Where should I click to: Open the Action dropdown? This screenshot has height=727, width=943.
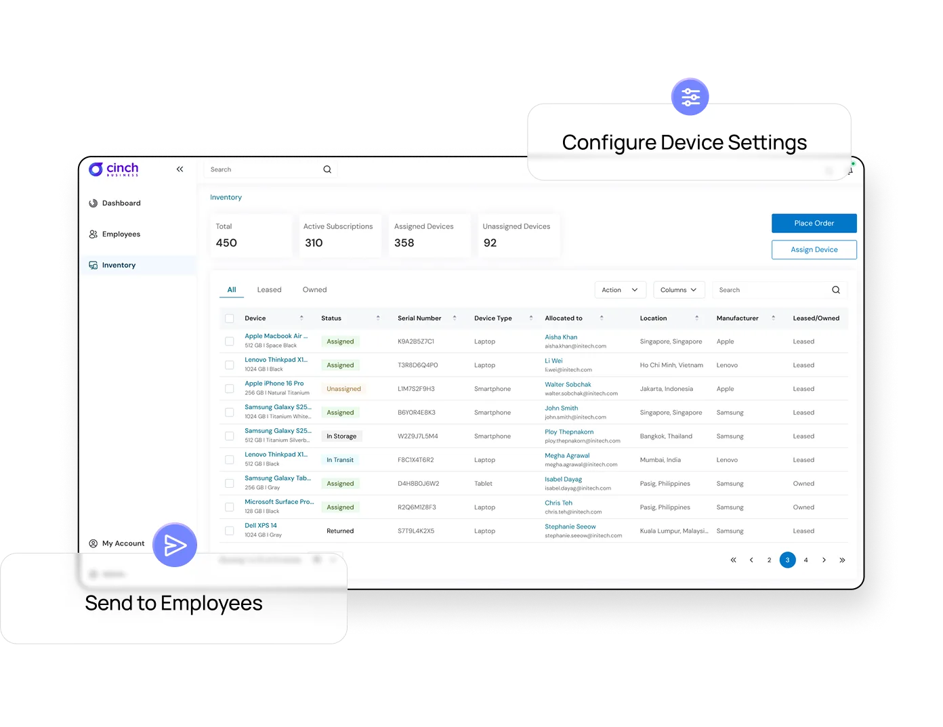[x=620, y=290]
